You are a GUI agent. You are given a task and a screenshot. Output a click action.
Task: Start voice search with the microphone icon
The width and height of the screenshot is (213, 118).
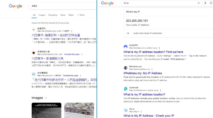[205, 3]
